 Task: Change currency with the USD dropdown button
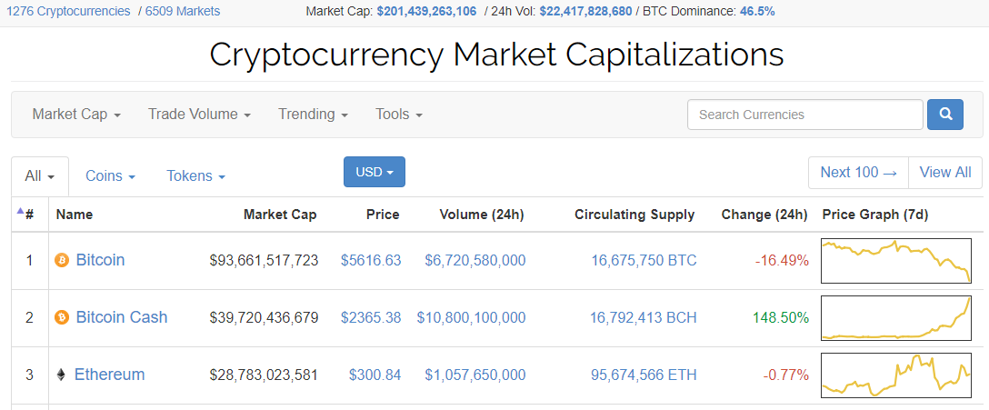[x=374, y=172]
